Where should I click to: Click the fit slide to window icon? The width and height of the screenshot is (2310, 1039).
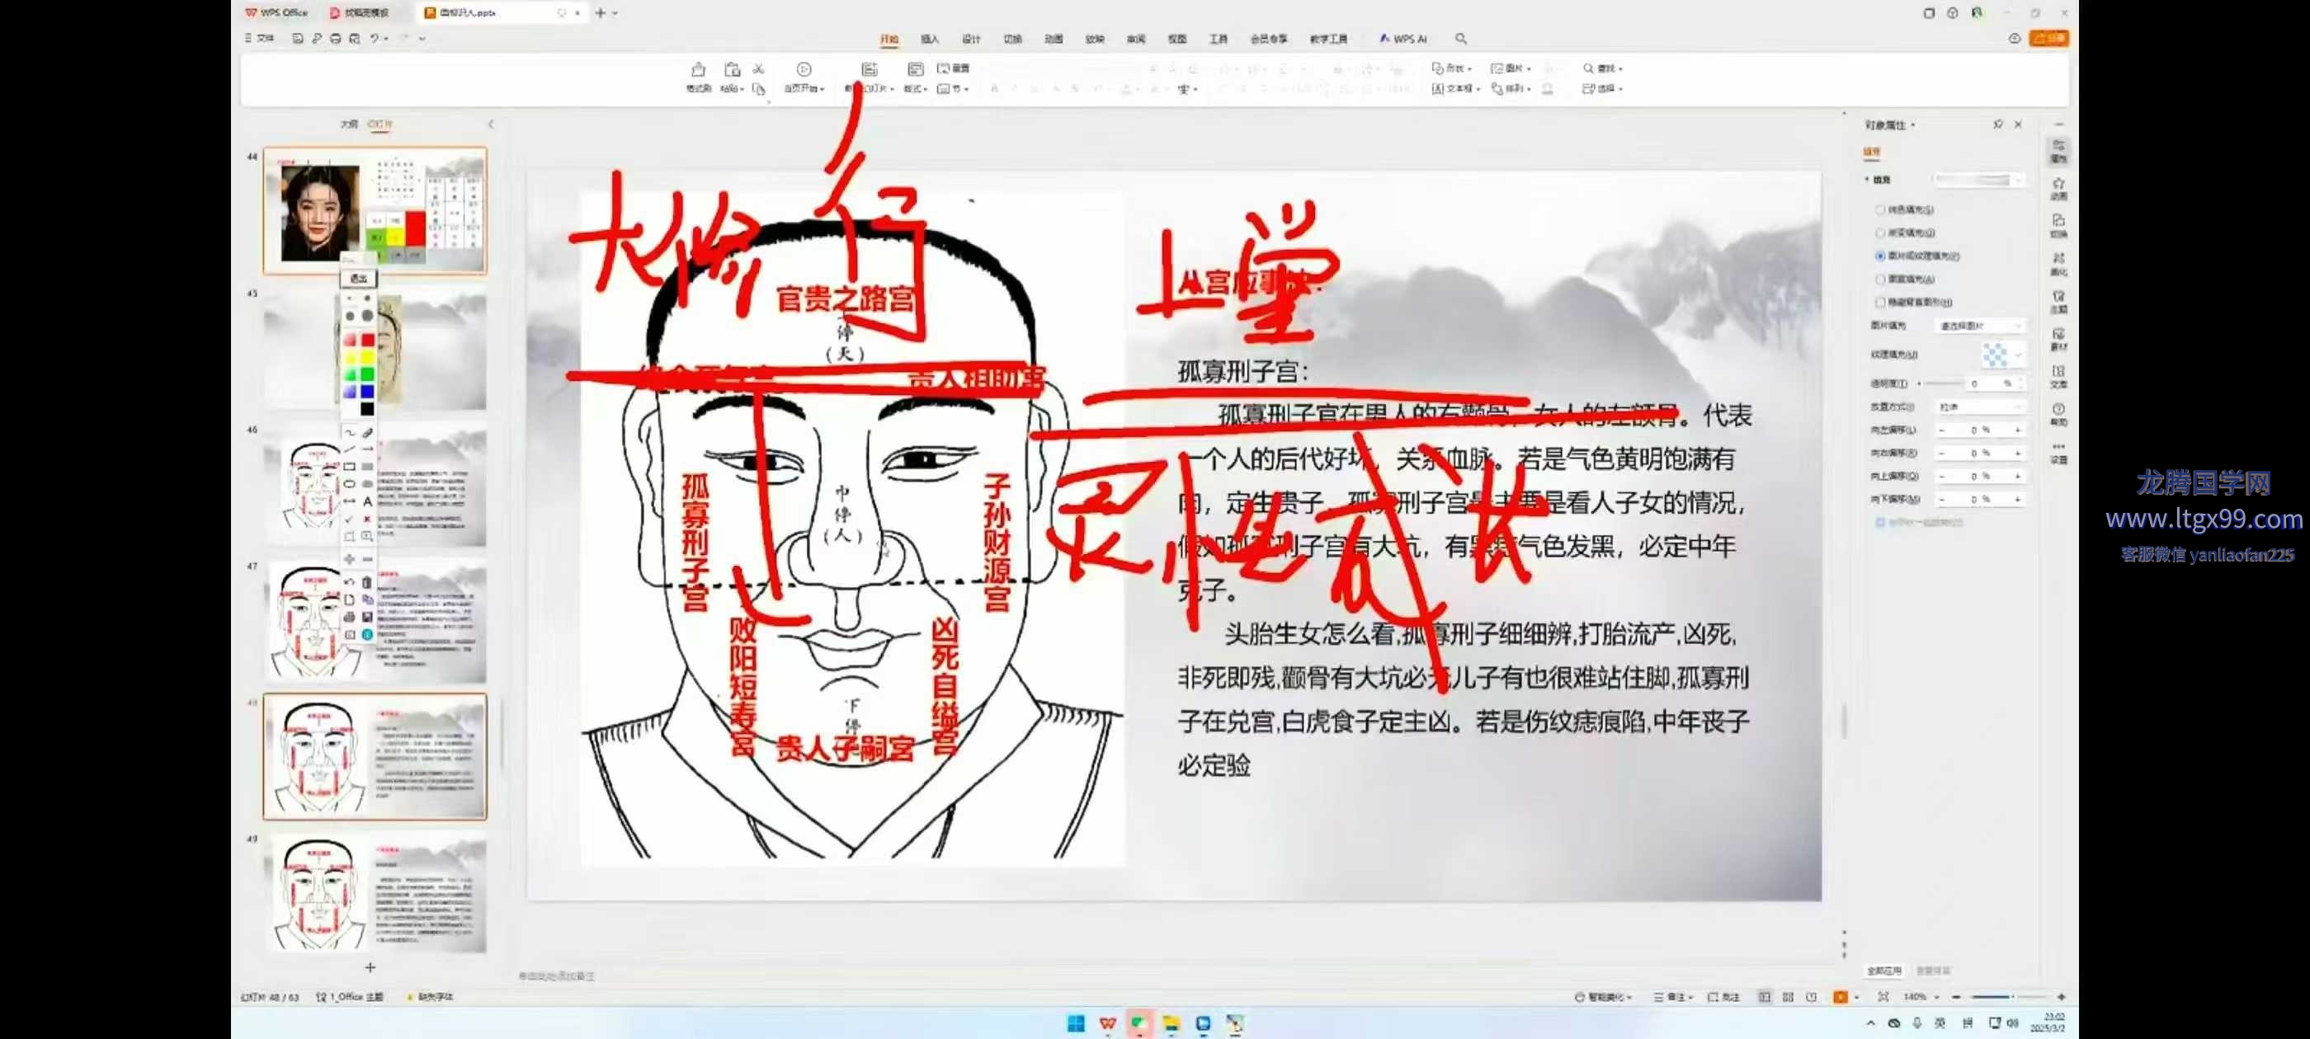[1883, 997]
